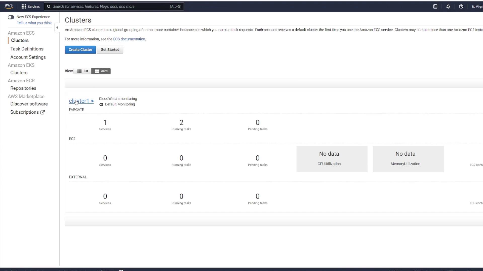The image size is (483, 271).
Task: Click the EXTERNAL Running tasks count
Action: (x=181, y=196)
